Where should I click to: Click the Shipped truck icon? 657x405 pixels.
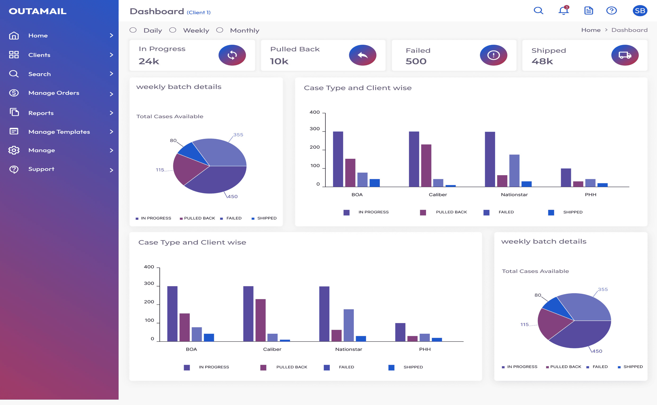pyautogui.click(x=625, y=55)
